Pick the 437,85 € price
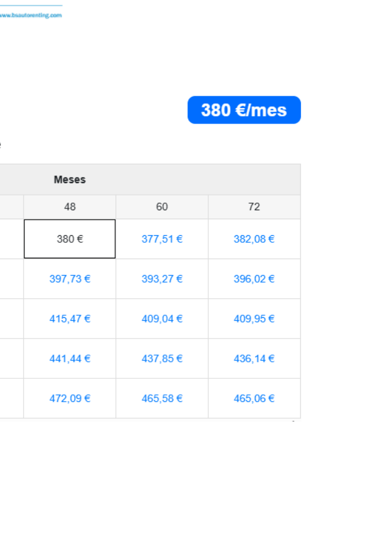This screenshot has width=387, height=547. point(162,358)
